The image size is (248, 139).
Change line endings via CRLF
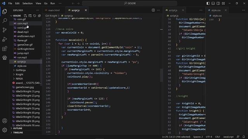click(x=217, y=137)
